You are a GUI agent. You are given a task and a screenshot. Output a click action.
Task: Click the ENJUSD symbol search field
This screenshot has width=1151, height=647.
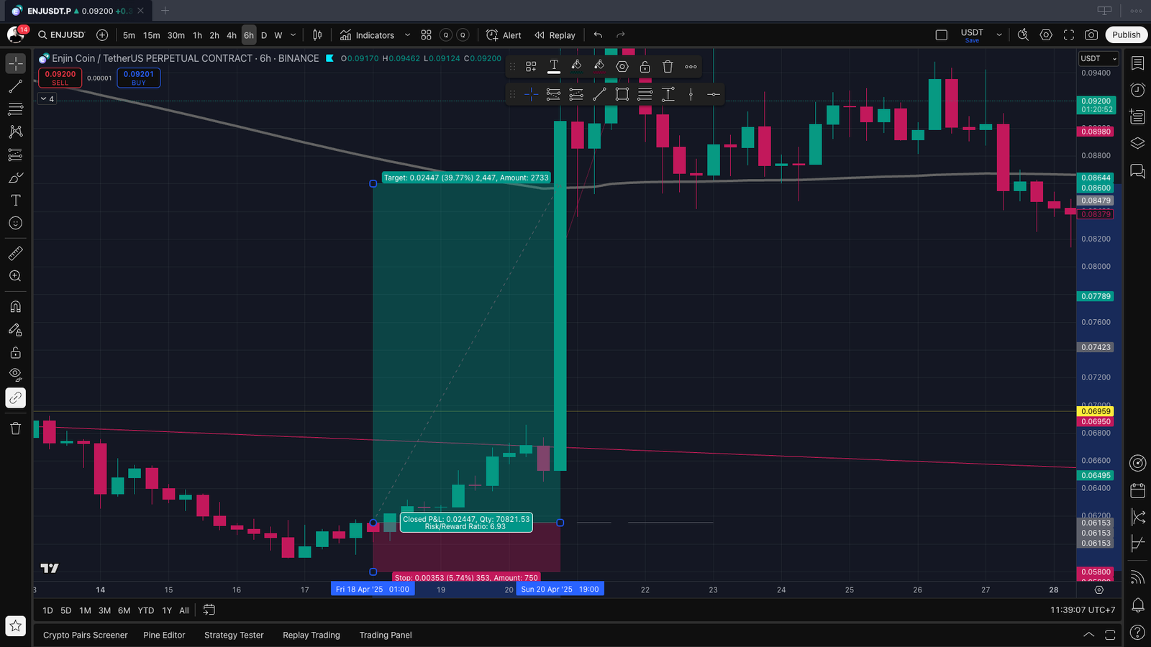[x=62, y=35]
